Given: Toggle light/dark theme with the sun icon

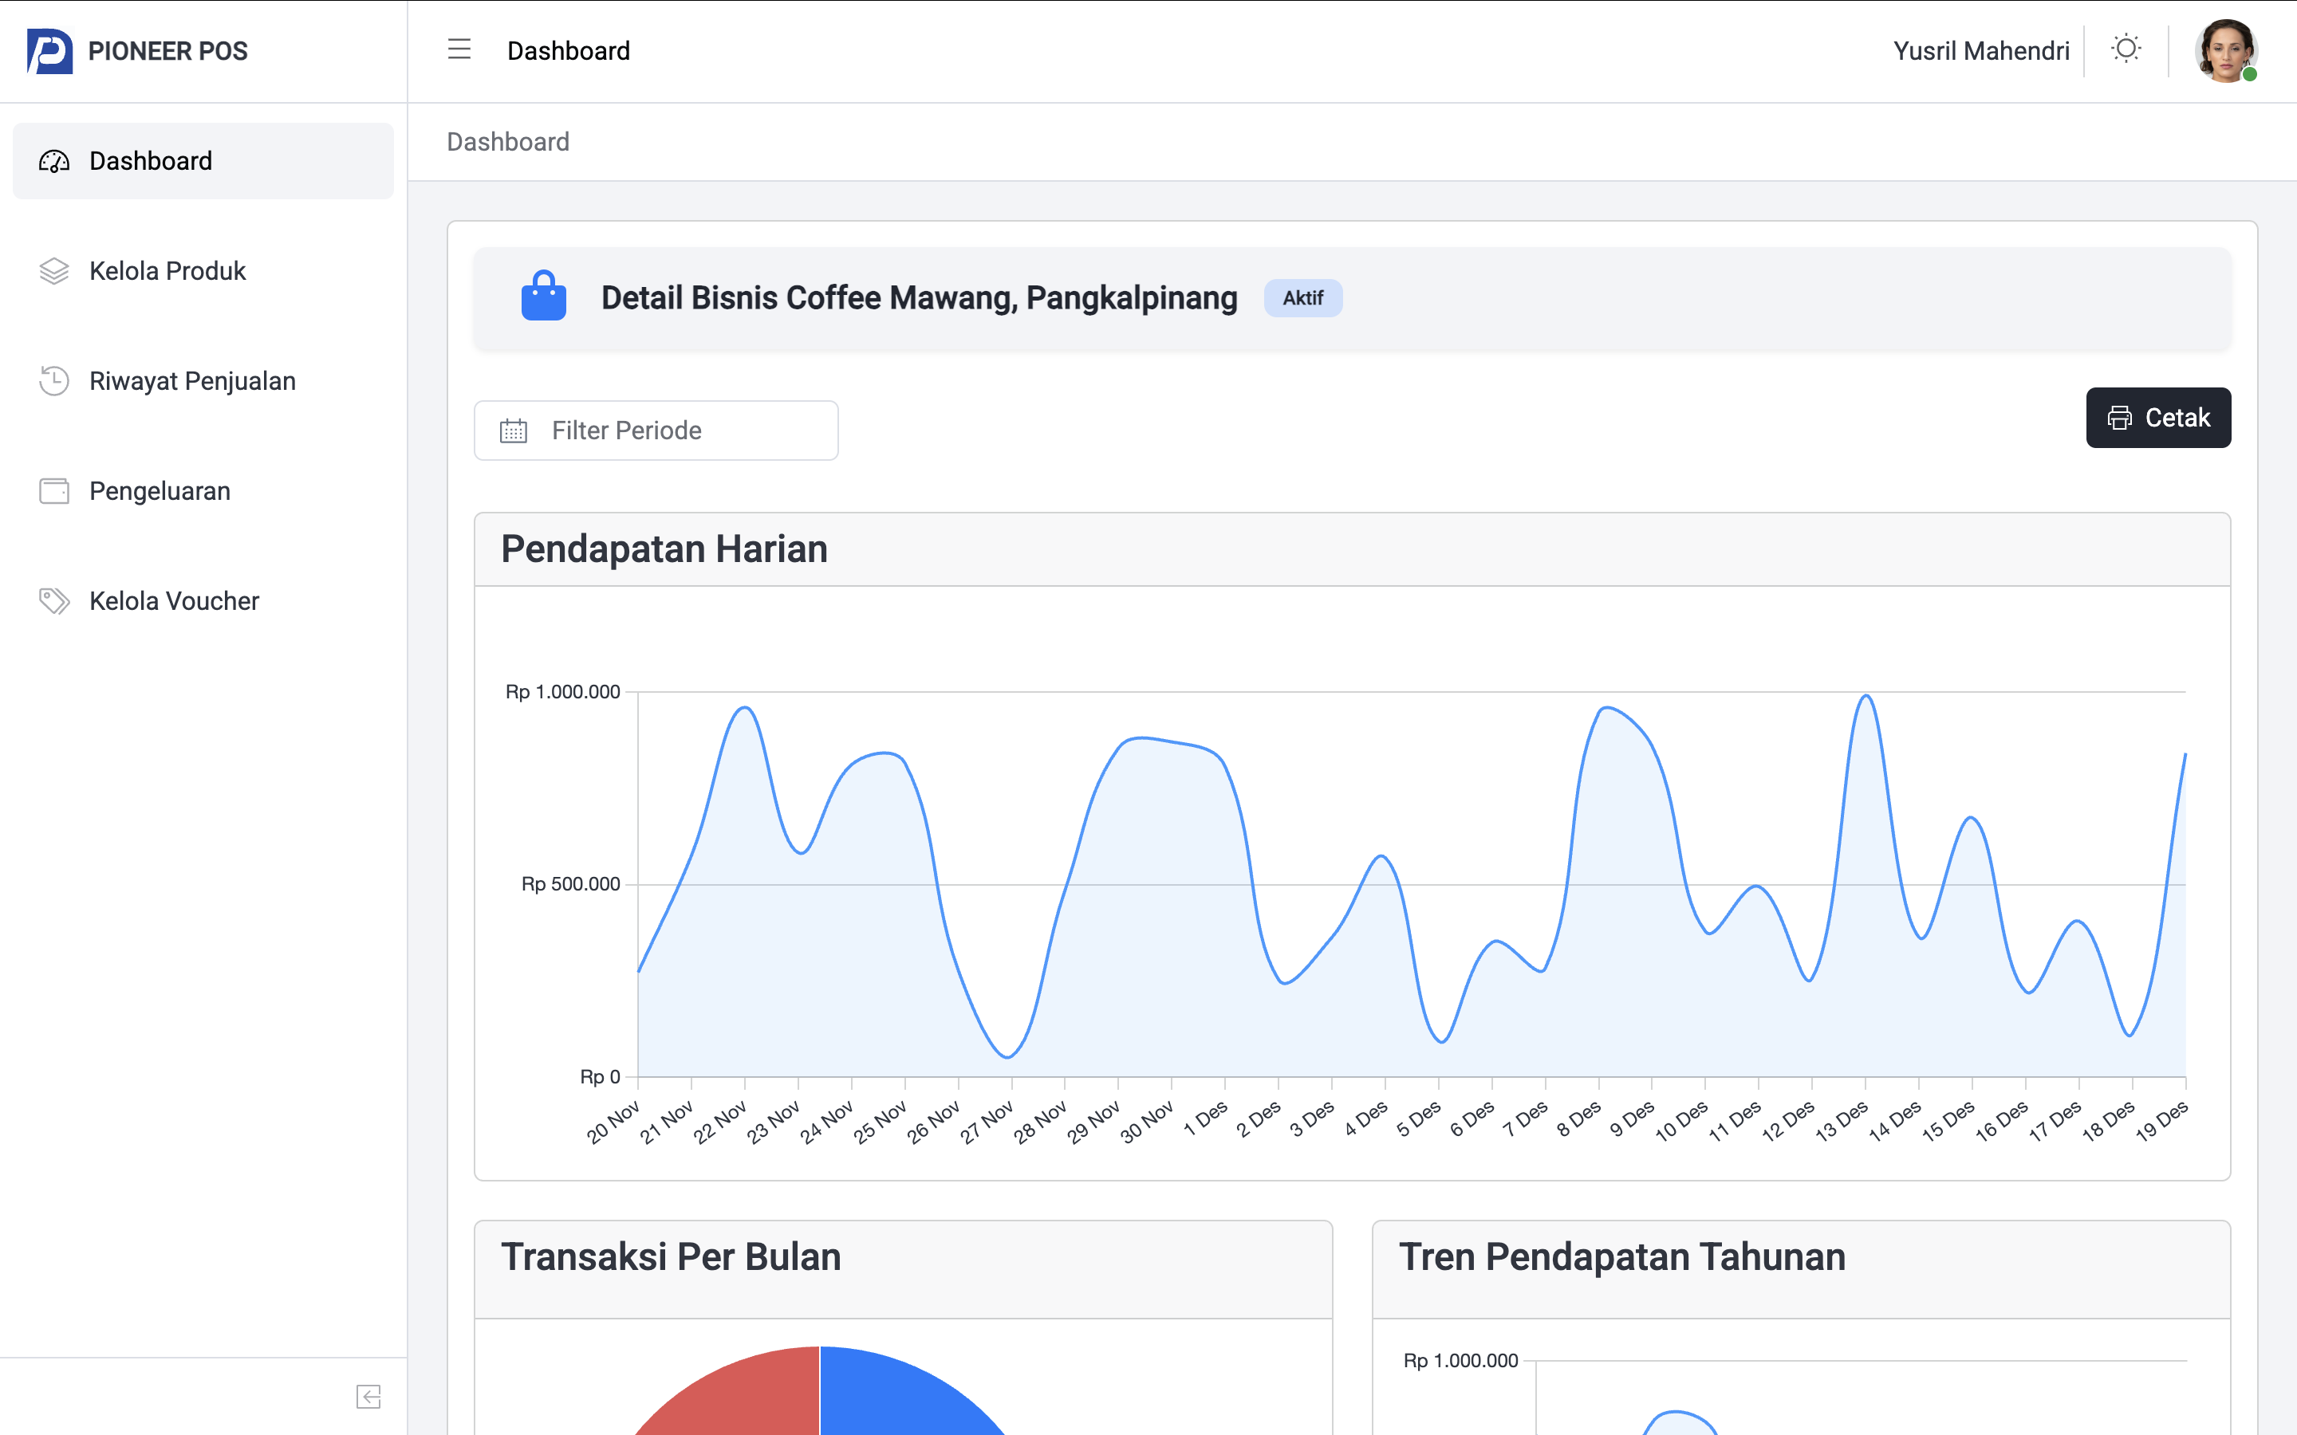Looking at the screenshot, I should click(2126, 49).
